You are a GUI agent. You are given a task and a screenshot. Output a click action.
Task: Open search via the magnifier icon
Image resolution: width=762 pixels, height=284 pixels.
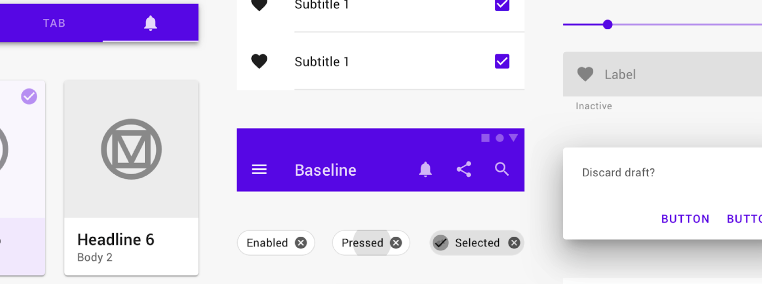[502, 169]
